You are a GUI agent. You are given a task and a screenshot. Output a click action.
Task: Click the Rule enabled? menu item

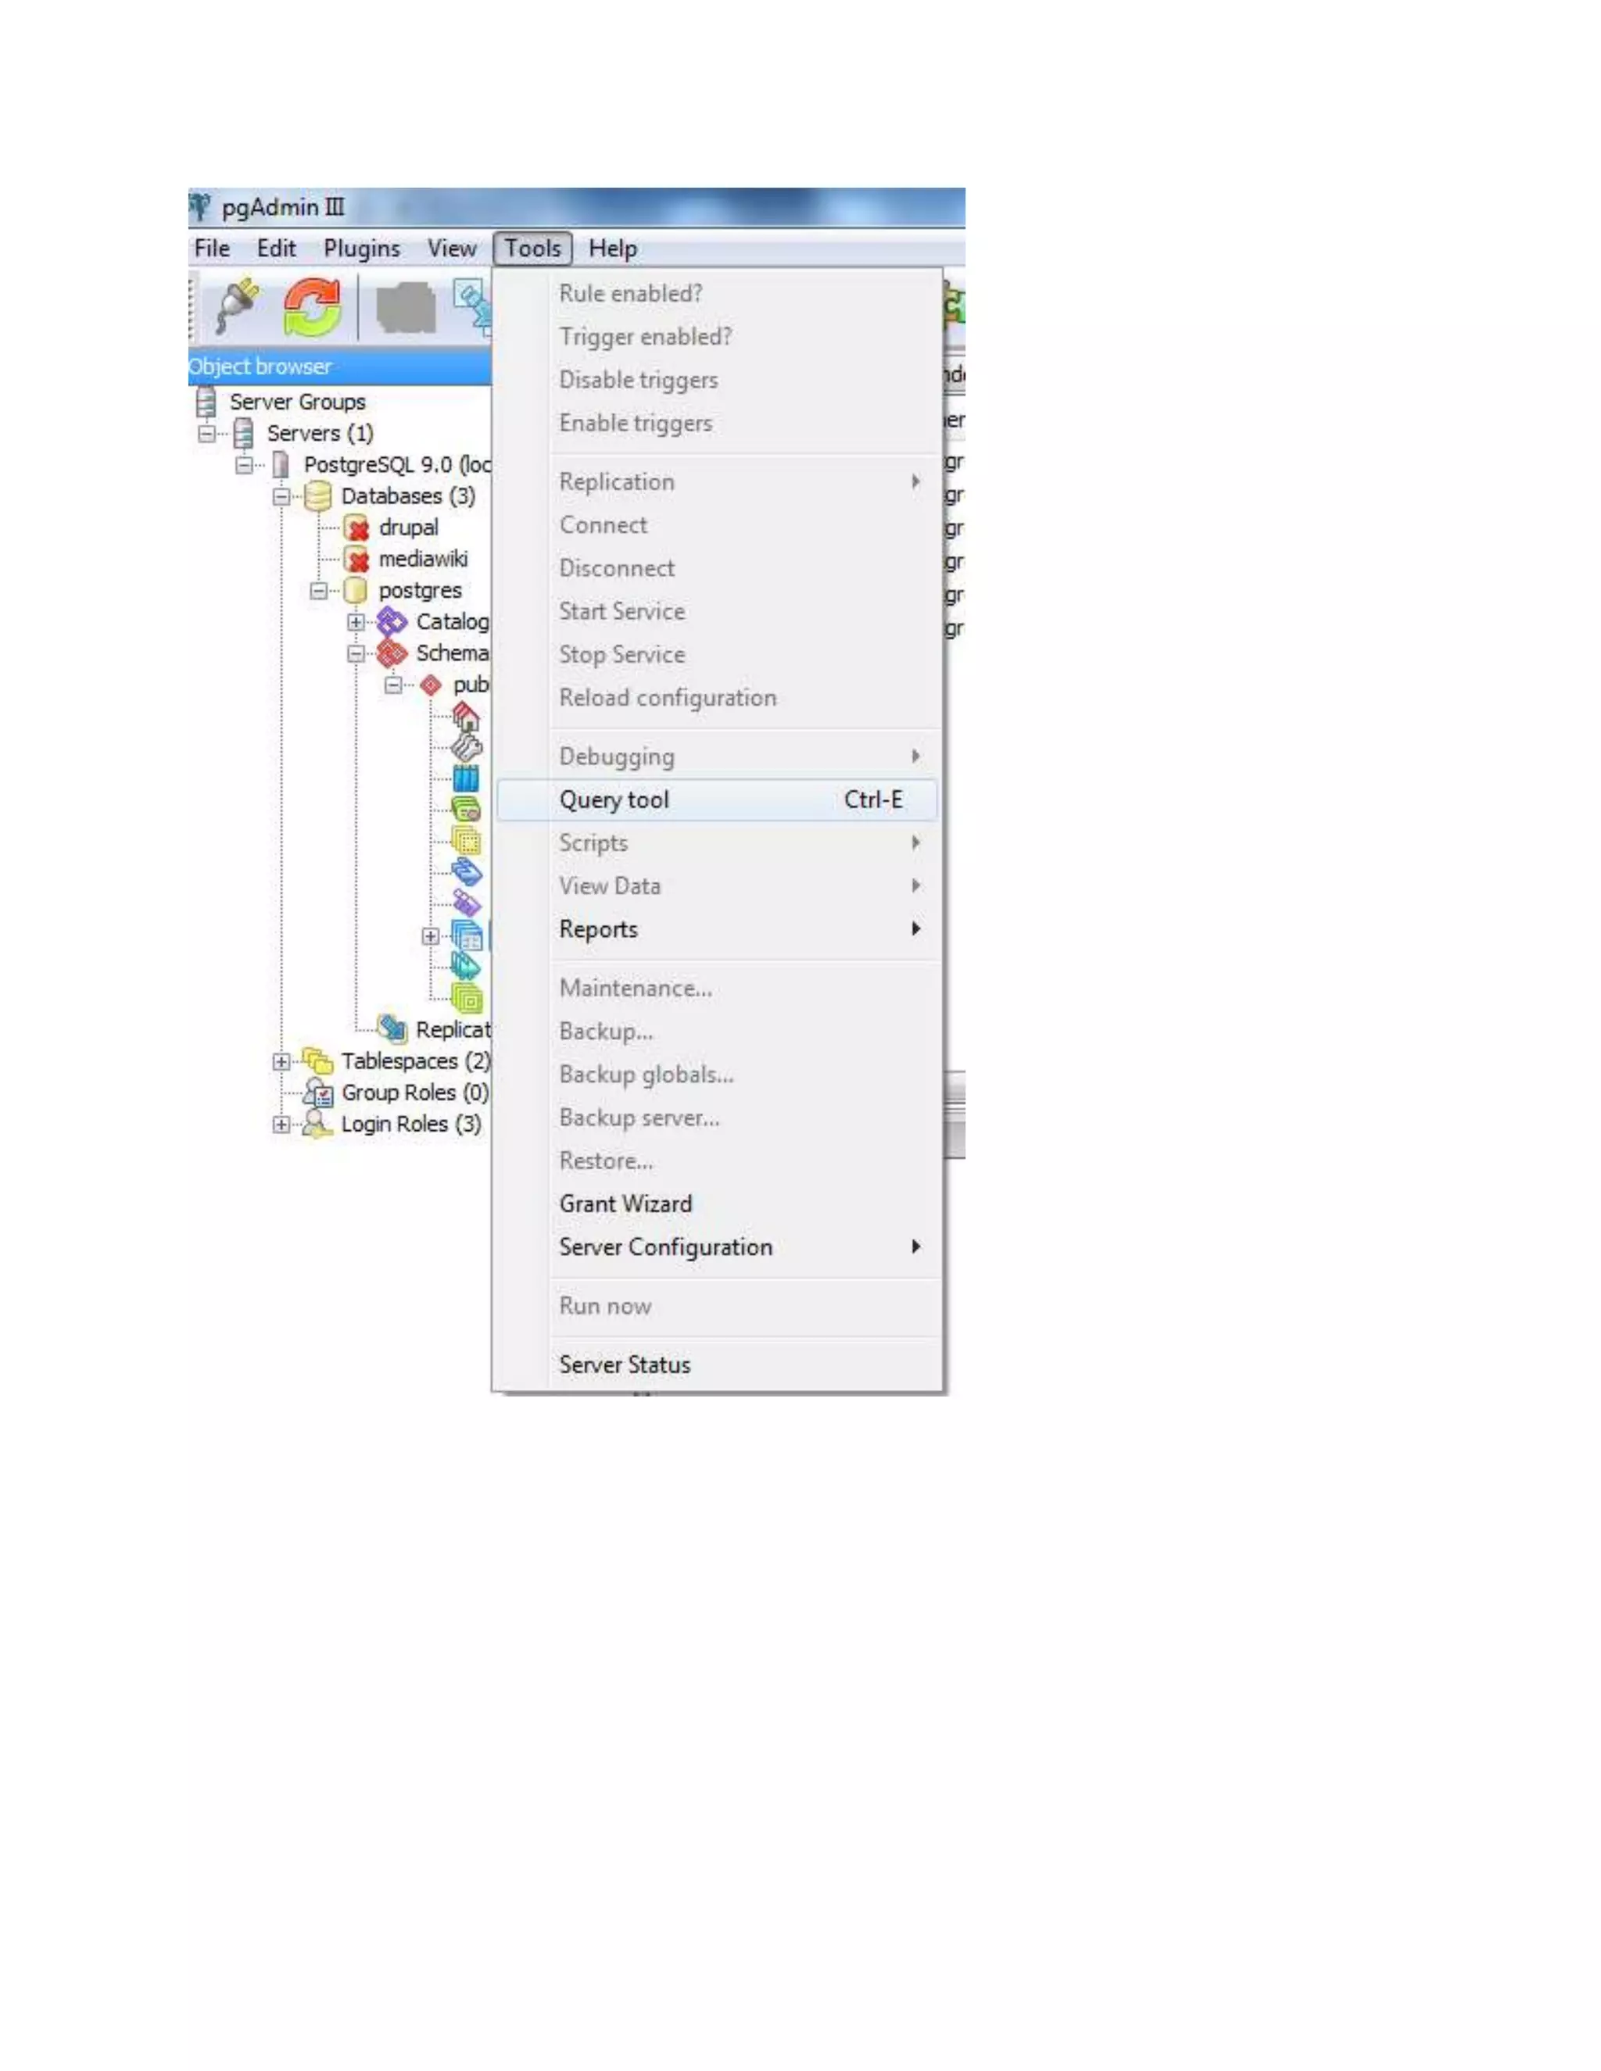click(717, 293)
